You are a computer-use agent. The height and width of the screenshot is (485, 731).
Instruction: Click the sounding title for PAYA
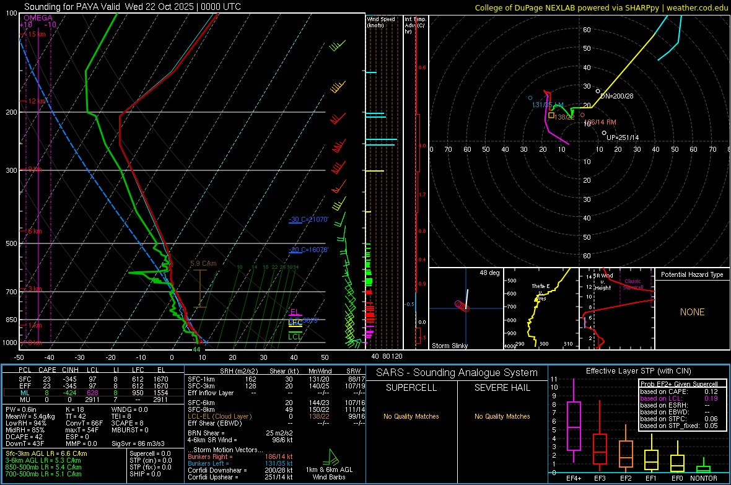[x=133, y=7]
